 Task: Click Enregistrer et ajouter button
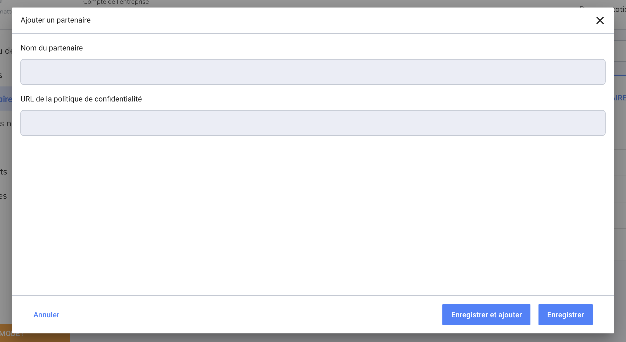click(486, 315)
